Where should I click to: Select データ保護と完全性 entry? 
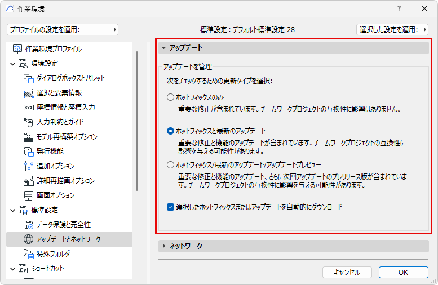pos(64,225)
